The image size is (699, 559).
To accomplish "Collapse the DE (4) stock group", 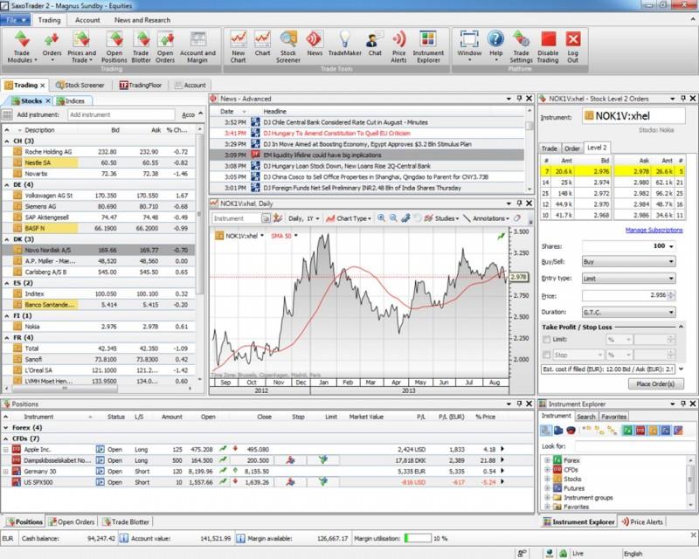I will click(x=7, y=184).
